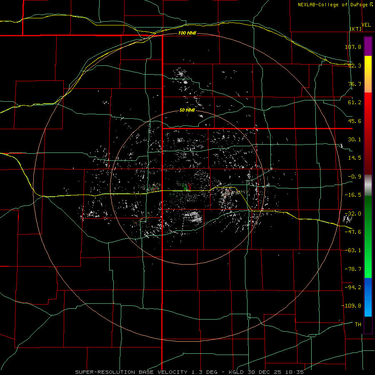375x375 pixels.
Task: Click the -109.8 scale value
Action: [352, 306]
